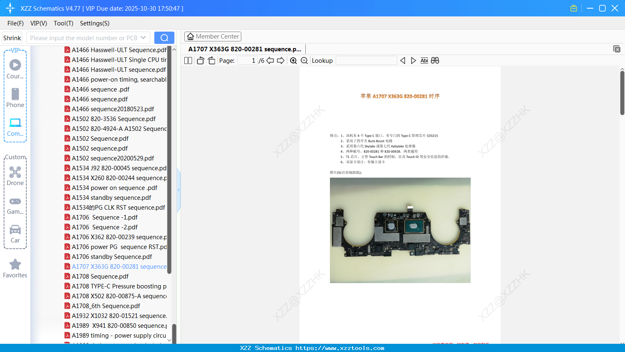Viewport: 625px width, 352px height.
Task: Open A1534的PG CLK RST sequence.pdf
Action: coord(115,208)
